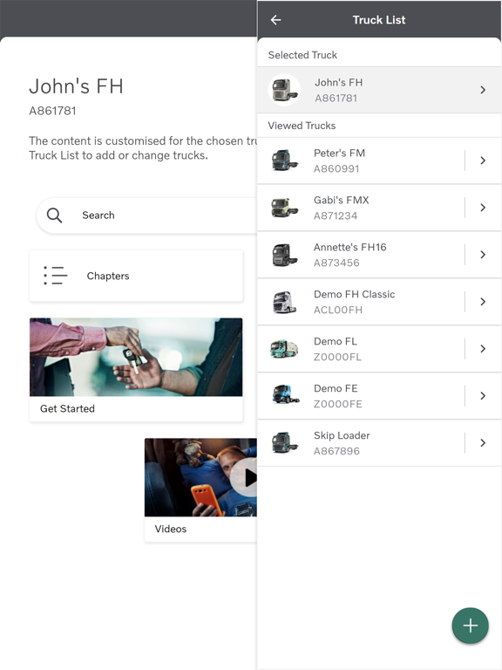The image size is (502, 670).
Task: Click the Demo FL truck image
Action: tap(284, 349)
